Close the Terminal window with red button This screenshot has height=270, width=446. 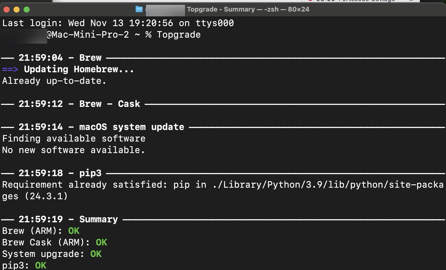click(x=7, y=10)
